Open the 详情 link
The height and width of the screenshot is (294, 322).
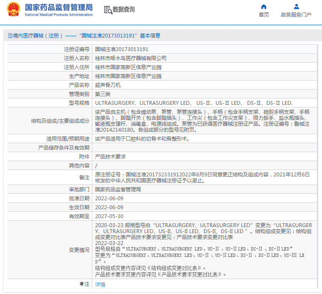(x=100, y=284)
